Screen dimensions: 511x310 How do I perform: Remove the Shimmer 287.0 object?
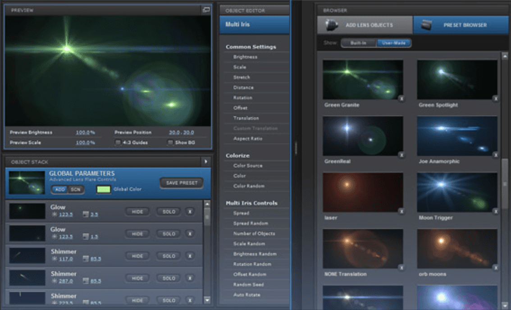(x=190, y=278)
